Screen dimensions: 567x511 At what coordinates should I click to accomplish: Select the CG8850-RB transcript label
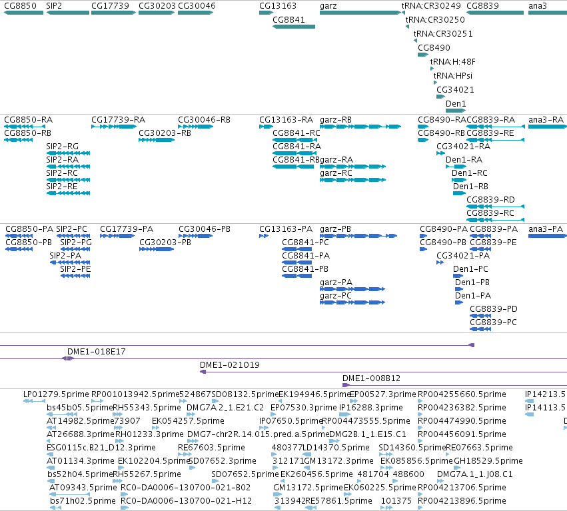[x=27, y=133]
